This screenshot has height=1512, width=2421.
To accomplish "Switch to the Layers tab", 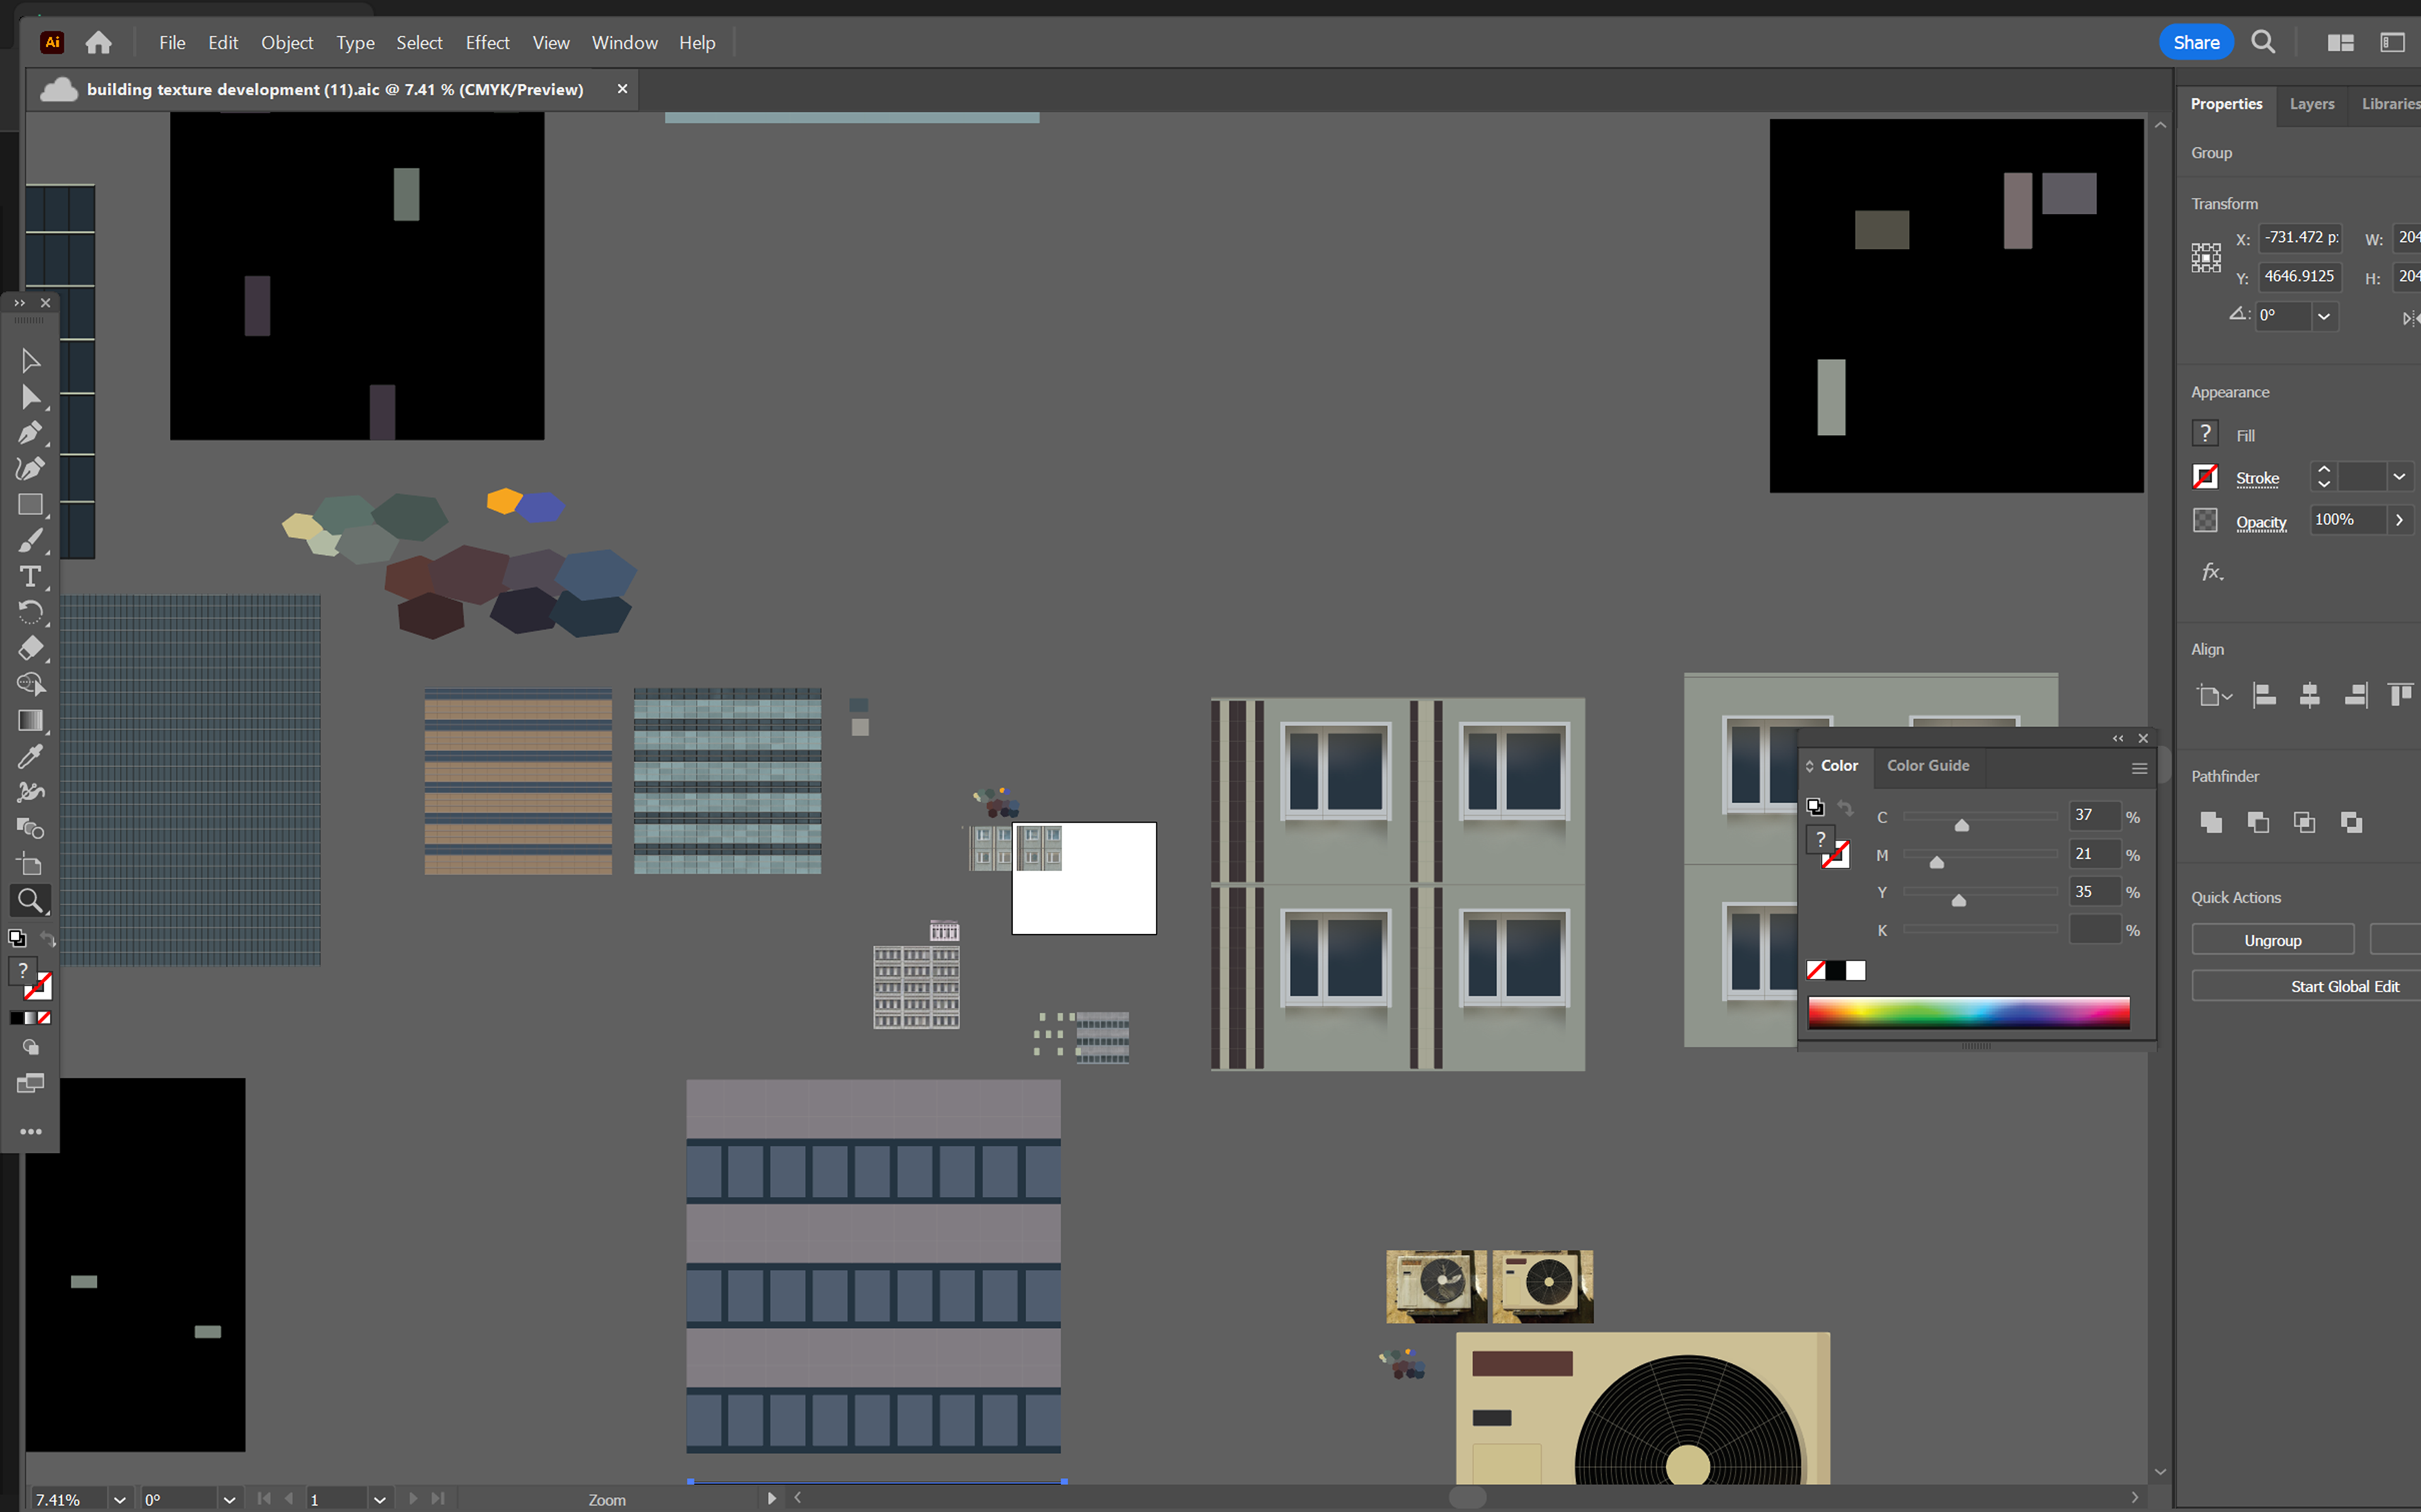I will click(x=2312, y=104).
